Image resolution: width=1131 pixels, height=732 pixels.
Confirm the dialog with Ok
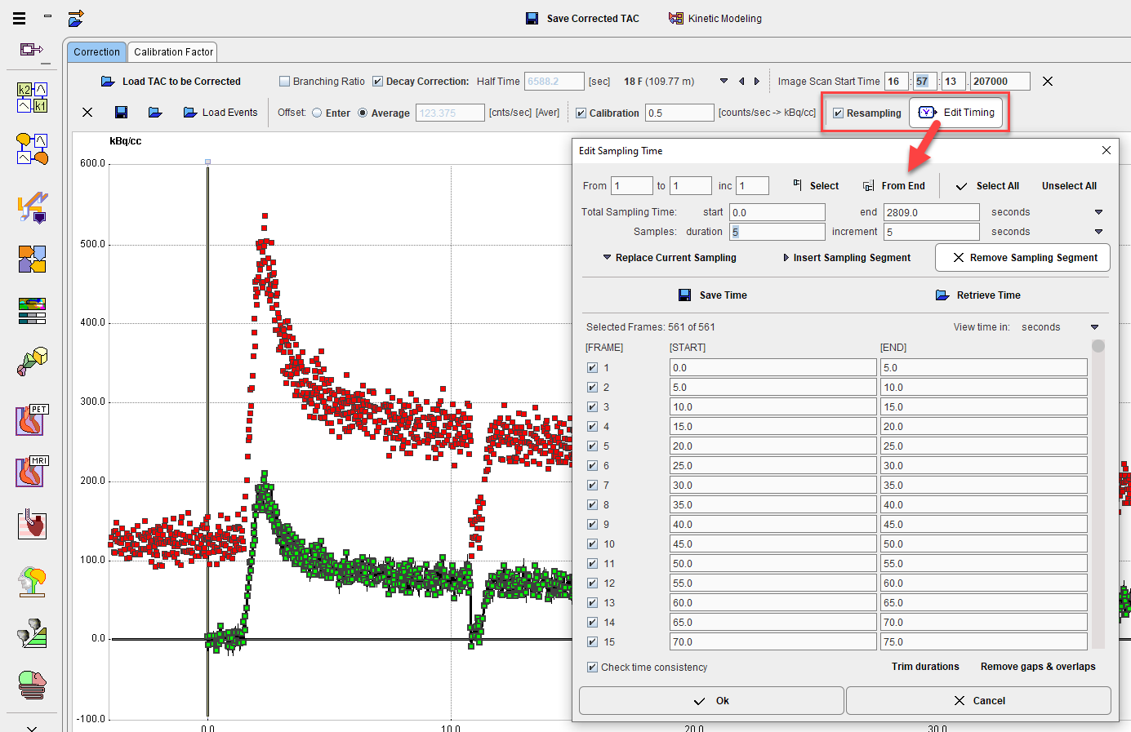point(711,701)
